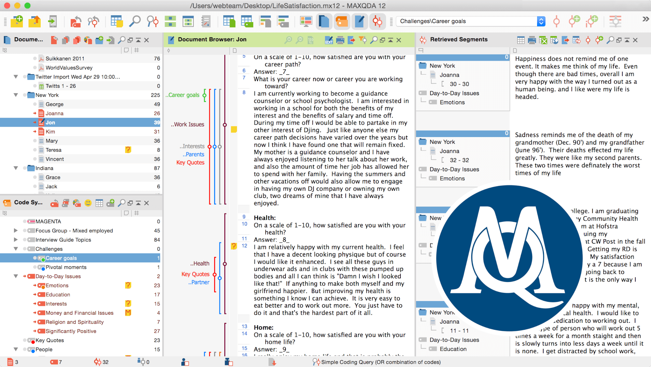Click the toolbar overflow double-arrow
Image resolution: width=651 pixels, height=367 pixels.
click(645, 19)
